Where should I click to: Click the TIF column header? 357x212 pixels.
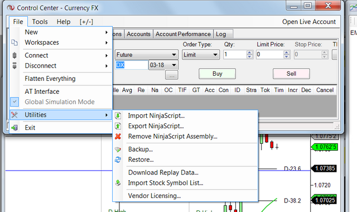pyautogui.click(x=182, y=90)
